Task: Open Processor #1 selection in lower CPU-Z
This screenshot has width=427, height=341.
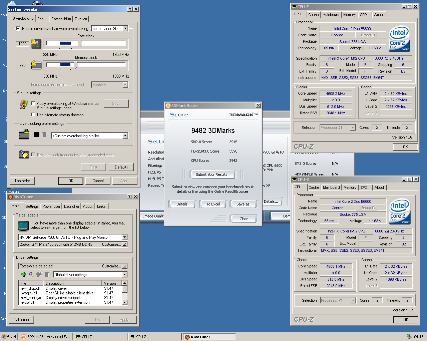Action: (353, 300)
